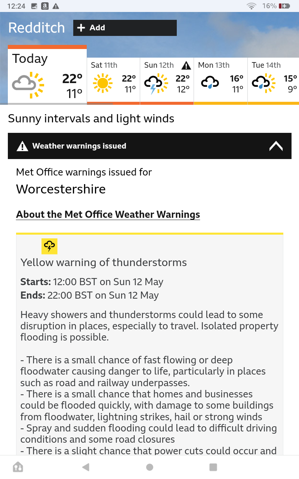Click the Redditch location title
Screen dimensions: 299x479
click(x=37, y=28)
